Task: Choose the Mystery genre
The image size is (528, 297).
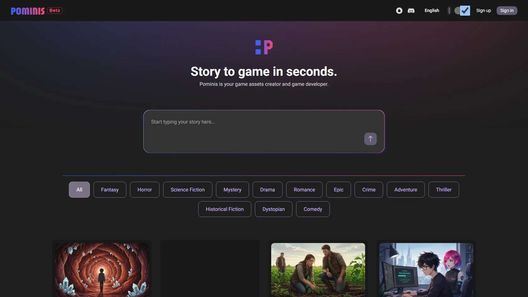Action: coord(232,190)
